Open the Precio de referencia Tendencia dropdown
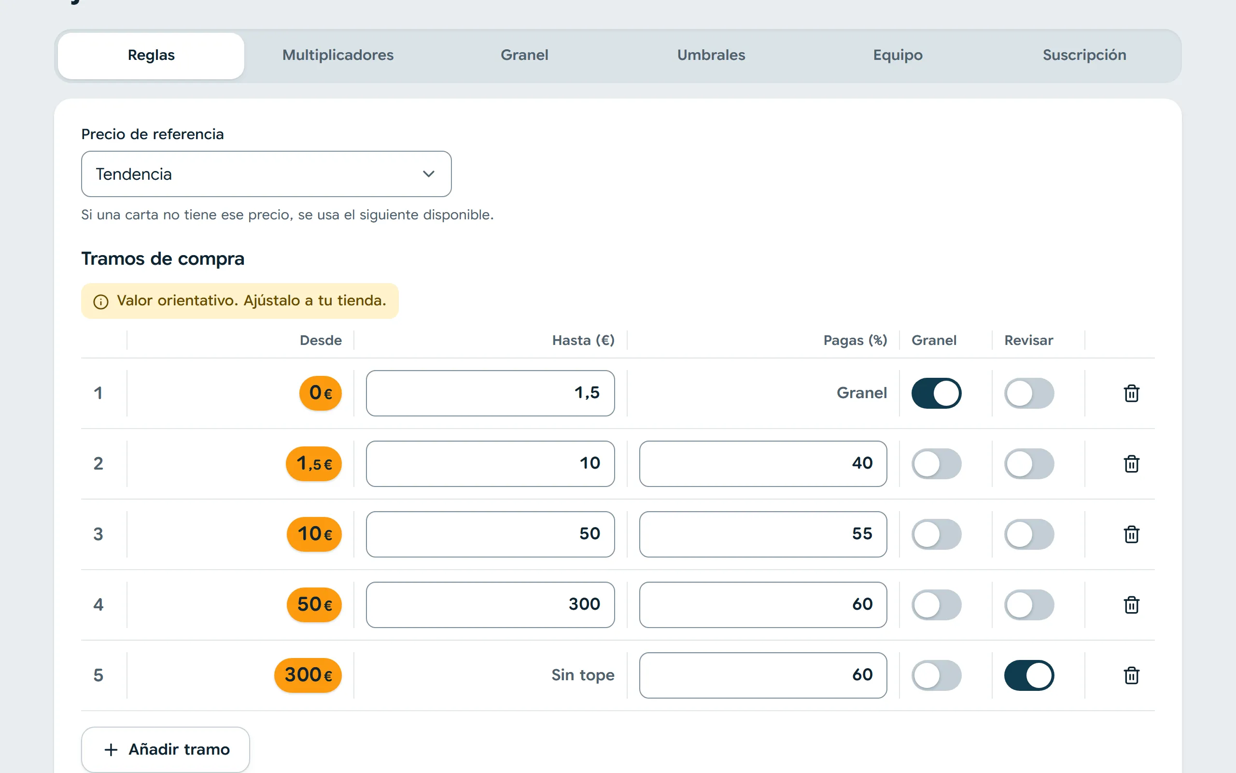Image resolution: width=1236 pixels, height=773 pixels. (x=266, y=174)
